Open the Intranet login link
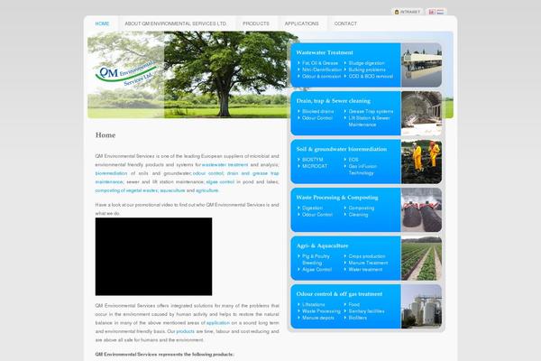The height and width of the screenshot is (361, 541). point(410,12)
